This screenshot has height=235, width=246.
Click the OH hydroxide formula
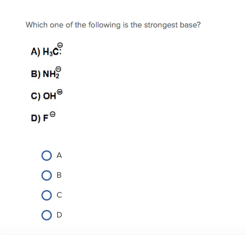[52, 95]
